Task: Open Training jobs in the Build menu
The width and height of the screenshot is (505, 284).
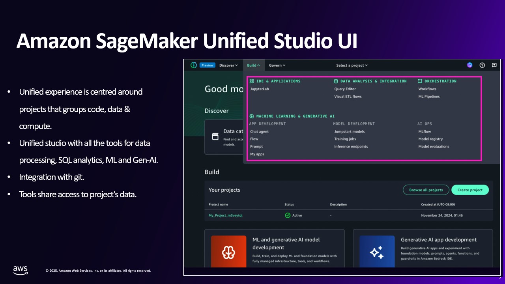Action: tap(345, 139)
